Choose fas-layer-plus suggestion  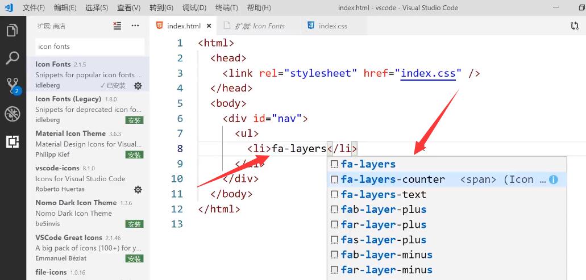point(447,240)
